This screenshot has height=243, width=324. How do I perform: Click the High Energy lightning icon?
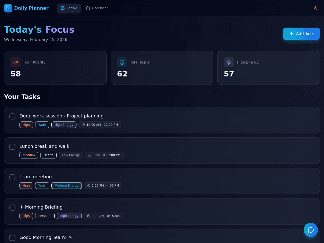pos(229,62)
